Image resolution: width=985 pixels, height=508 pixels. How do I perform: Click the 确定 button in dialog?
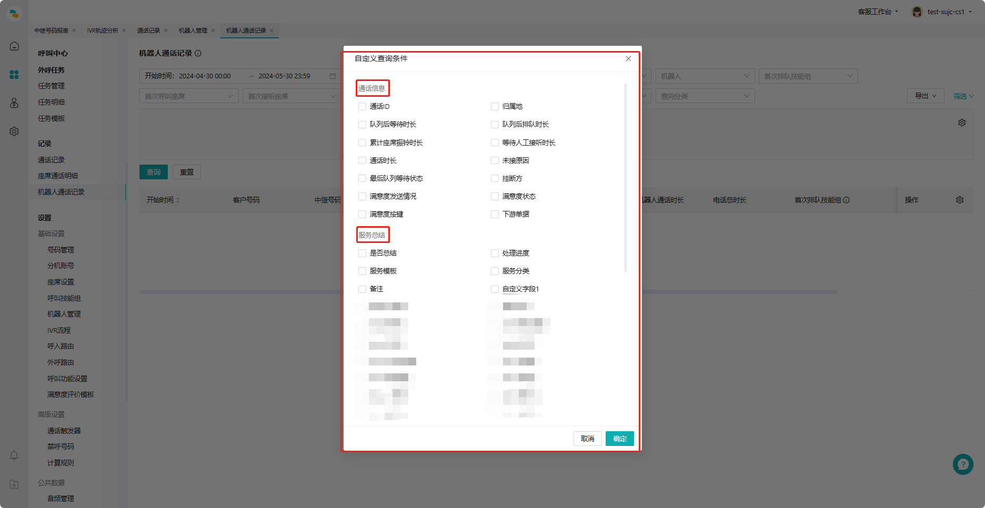point(620,439)
